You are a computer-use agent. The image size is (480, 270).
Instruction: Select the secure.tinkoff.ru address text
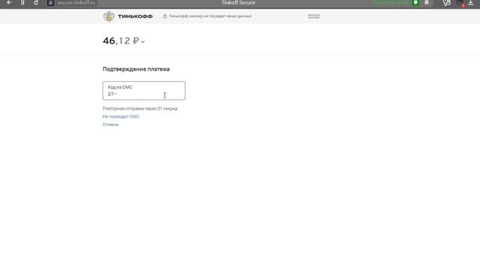tap(76, 3)
